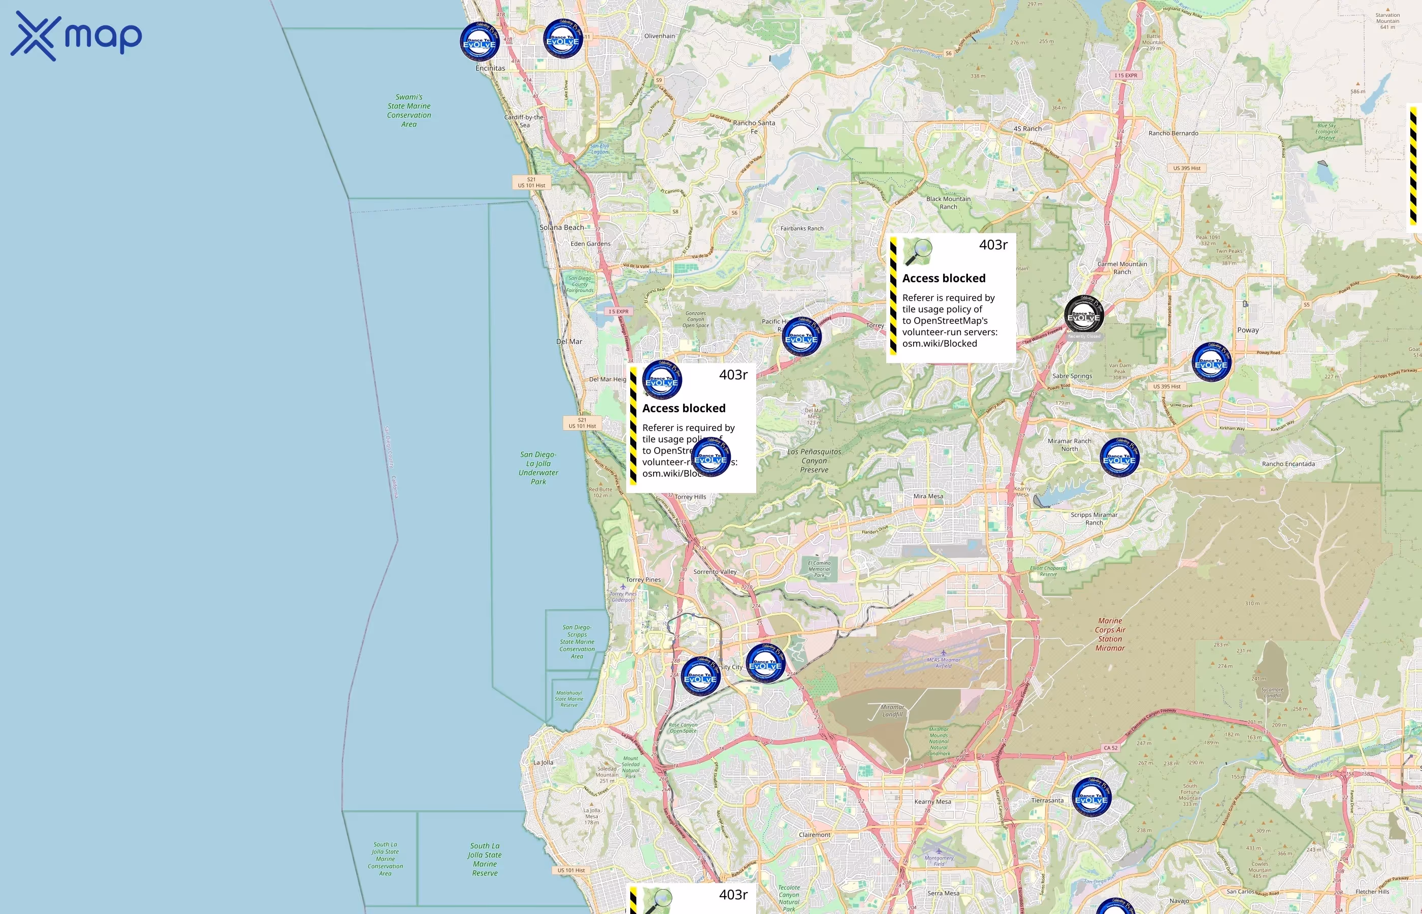Open the Evolve marker near Poway
The height and width of the screenshot is (914, 1422).
coord(1211,362)
